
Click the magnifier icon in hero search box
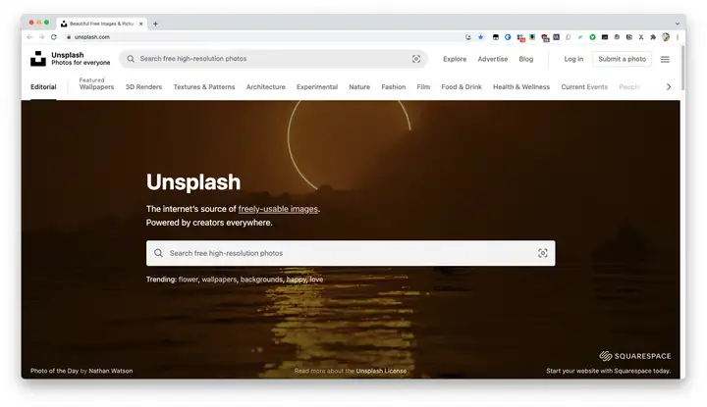tap(158, 253)
